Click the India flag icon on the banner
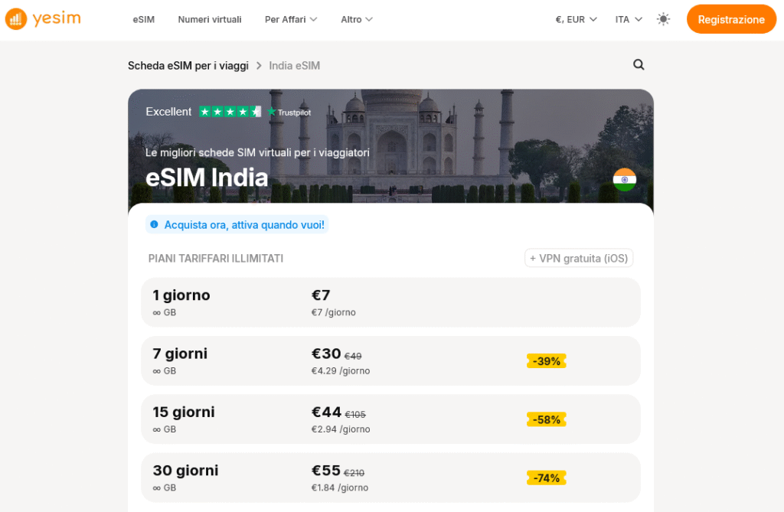The image size is (784, 512). point(625,180)
